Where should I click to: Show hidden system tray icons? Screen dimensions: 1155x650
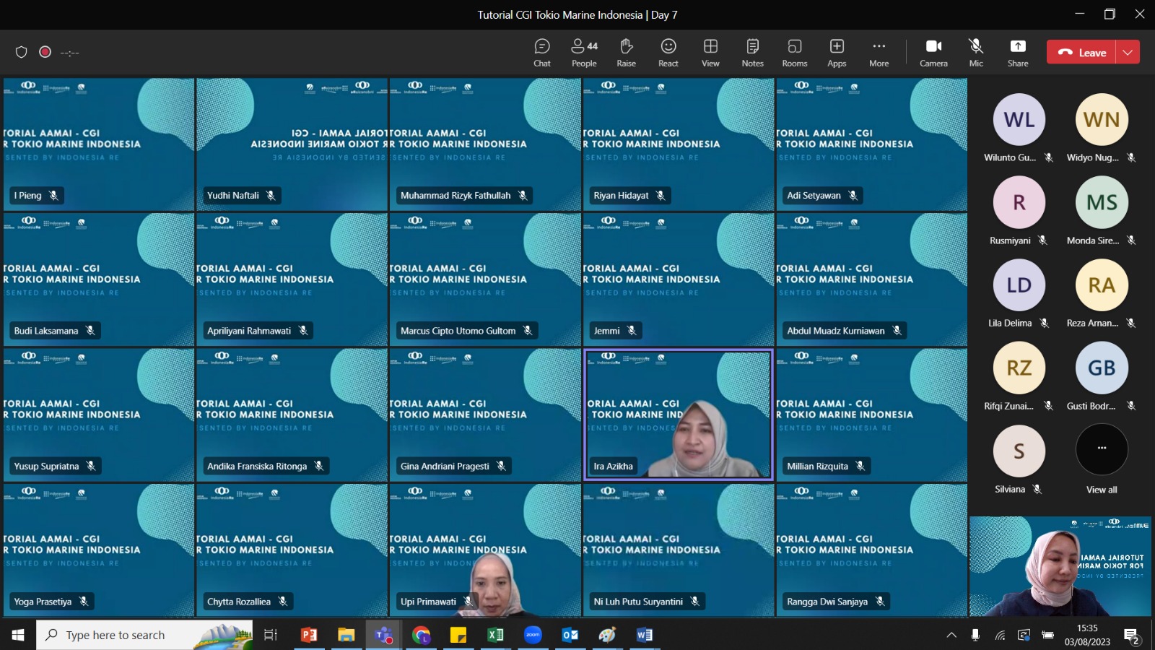951,635
